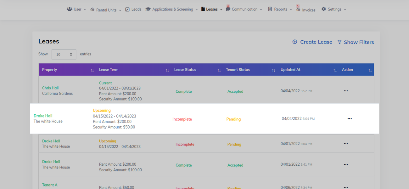409x189 pixels.
Task: Open the entries-per-page dropdown showing 10
Action: (x=64, y=54)
